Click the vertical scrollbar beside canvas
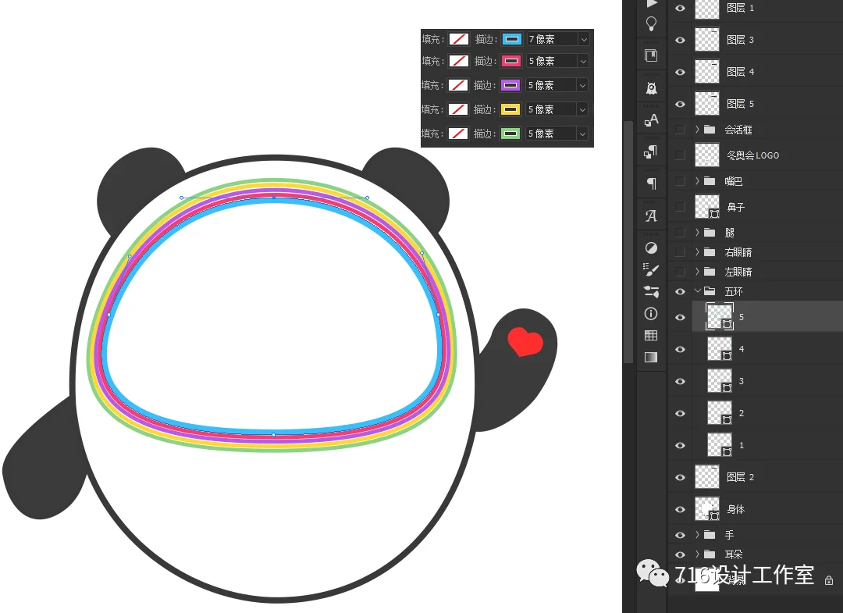843x613 pixels. 628,242
